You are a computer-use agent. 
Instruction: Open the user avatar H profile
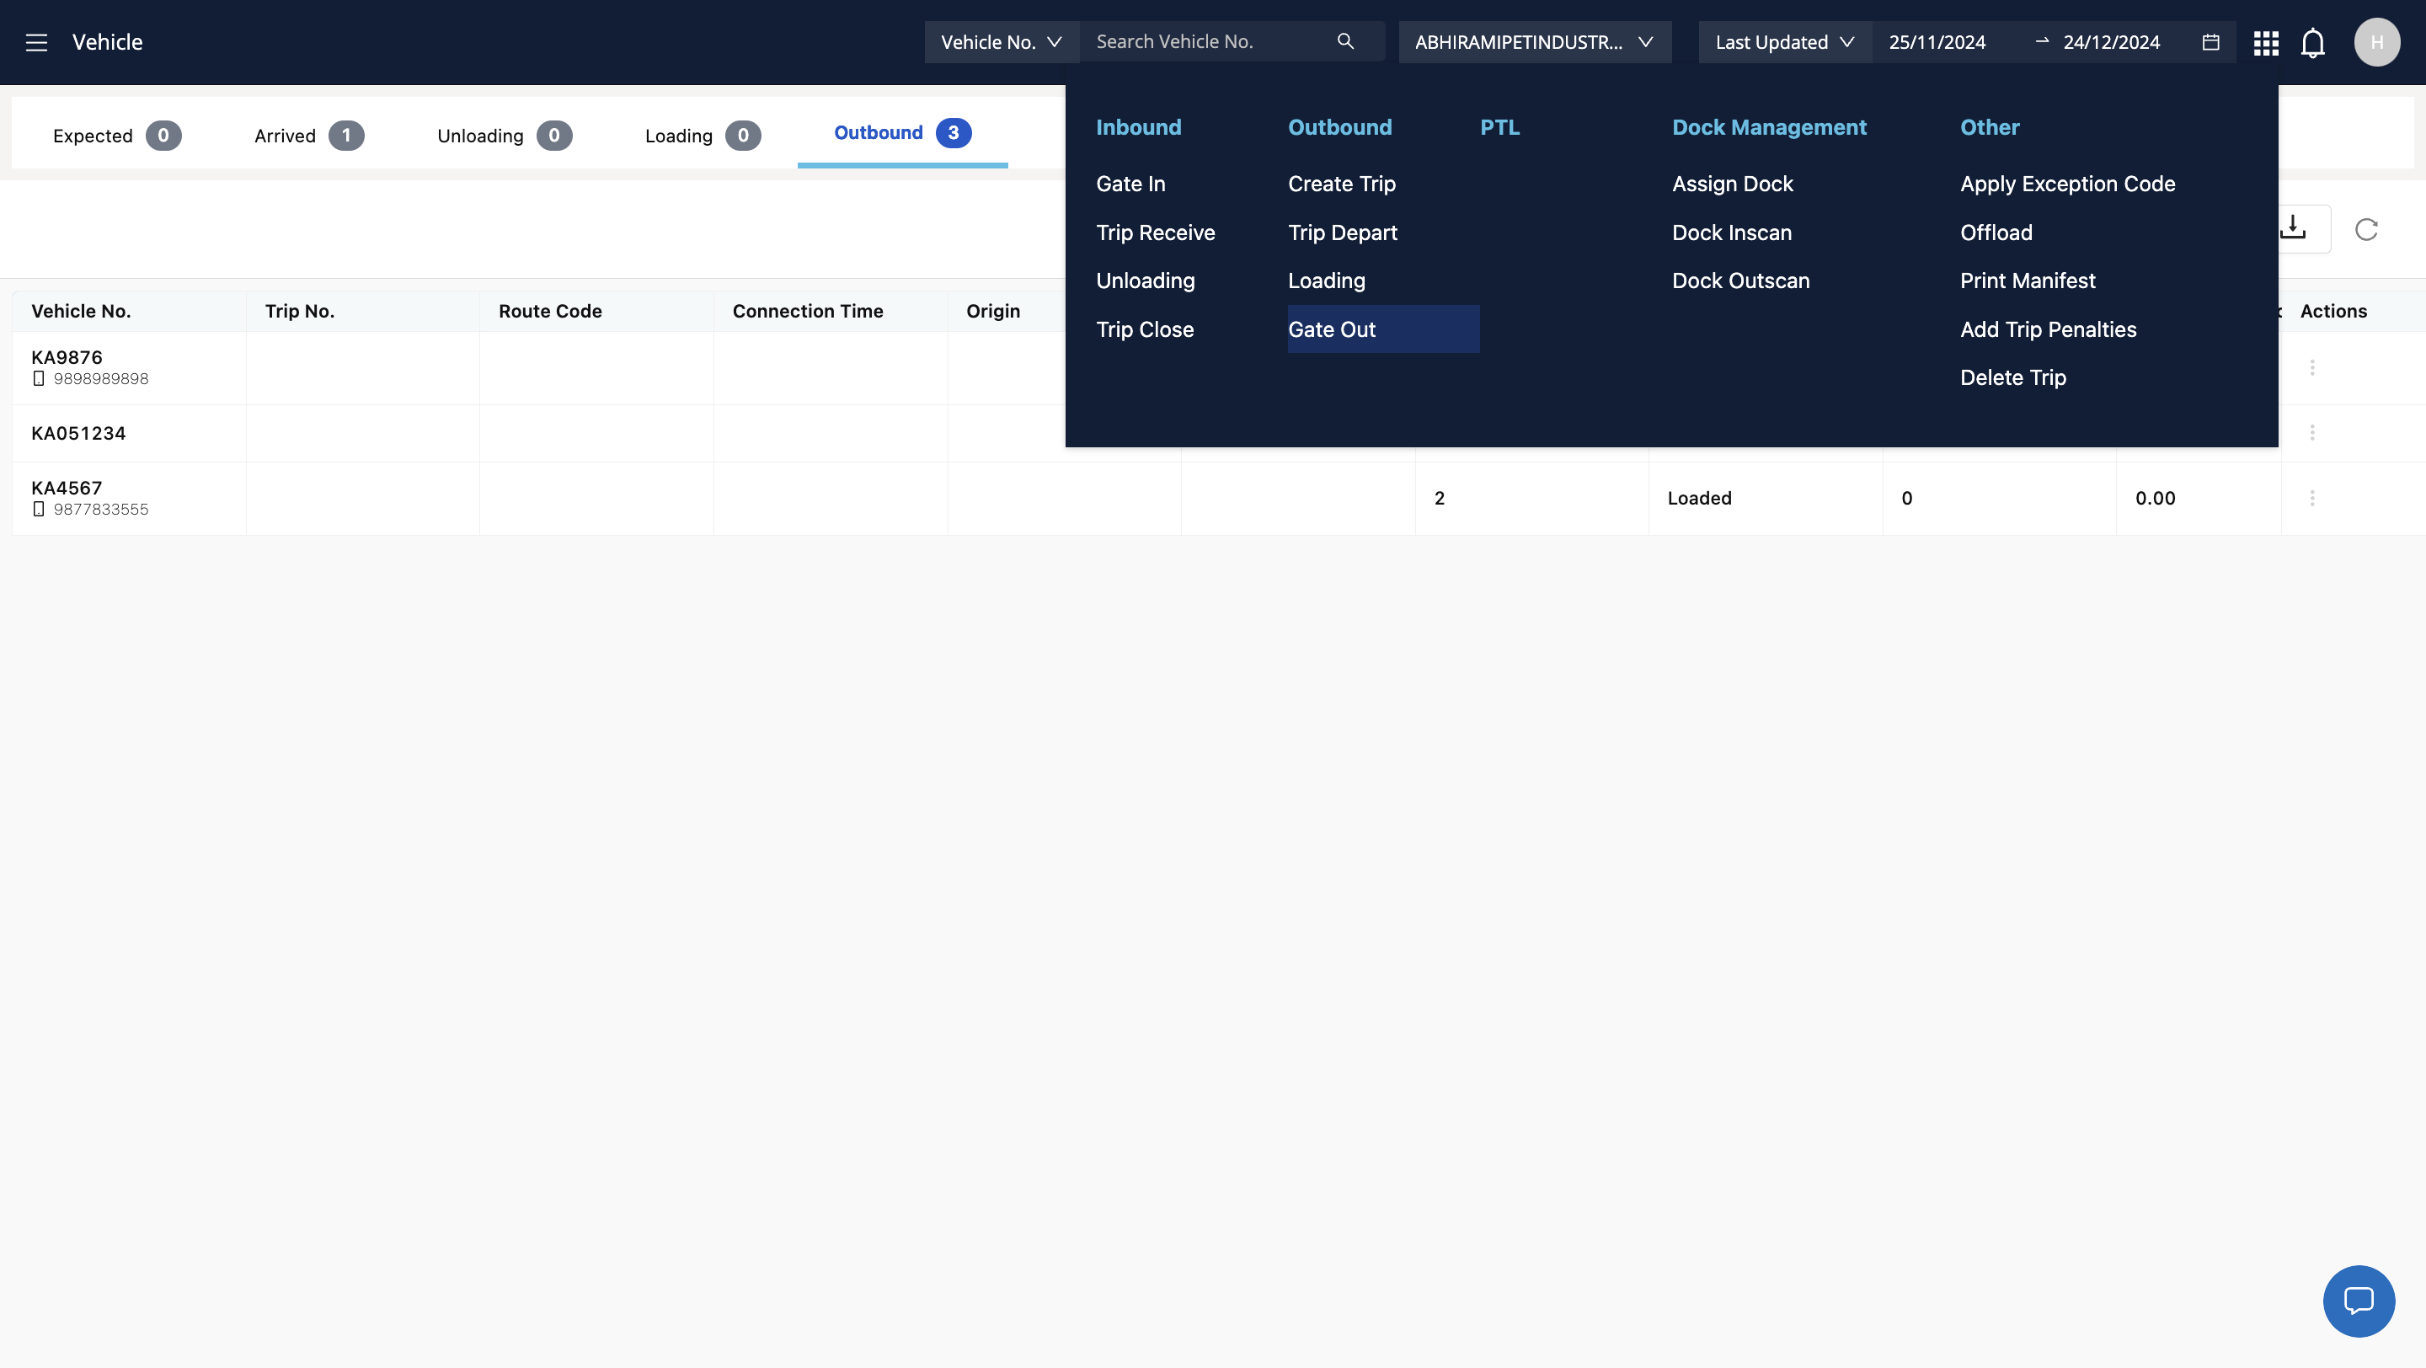pos(2377,42)
